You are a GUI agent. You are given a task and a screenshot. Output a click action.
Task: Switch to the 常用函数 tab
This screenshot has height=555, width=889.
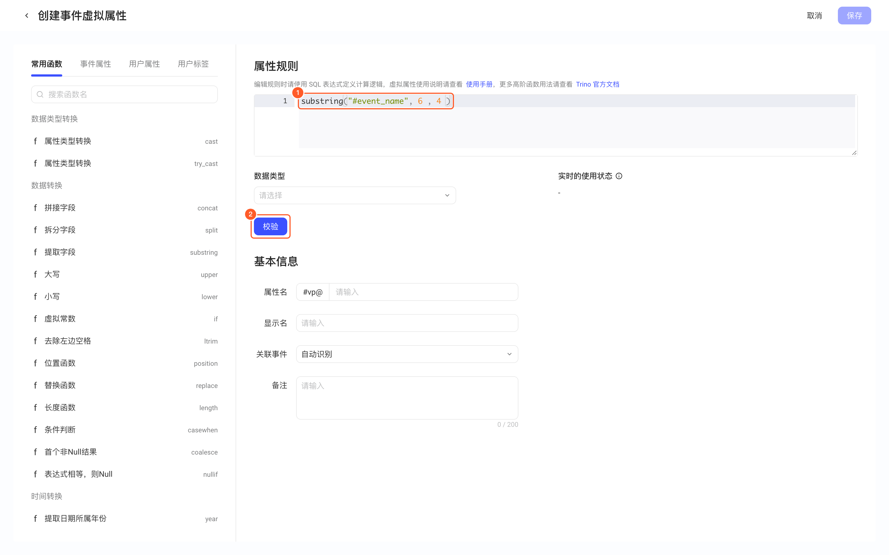(x=47, y=64)
